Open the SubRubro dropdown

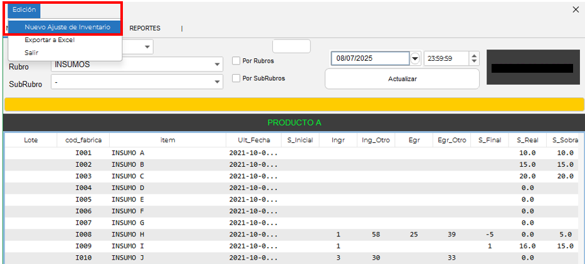coord(218,82)
